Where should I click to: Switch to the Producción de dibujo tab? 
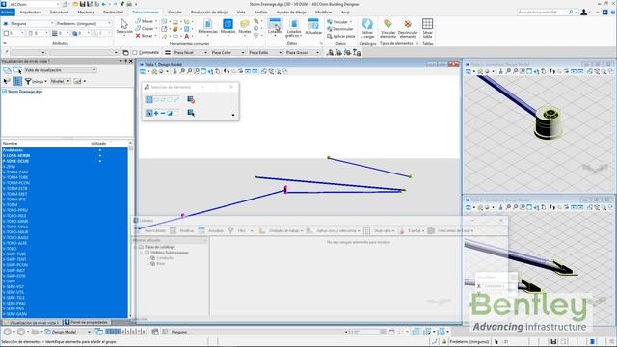[x=209, y=13]
